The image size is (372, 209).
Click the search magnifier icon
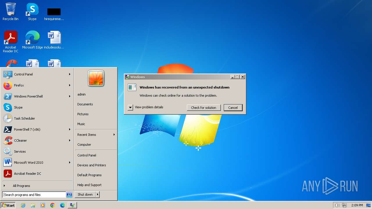69,195
